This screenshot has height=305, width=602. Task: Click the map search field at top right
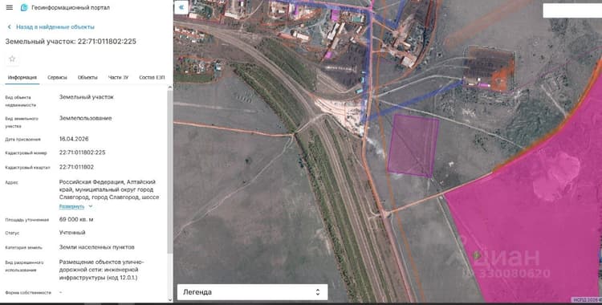(572, 10)
